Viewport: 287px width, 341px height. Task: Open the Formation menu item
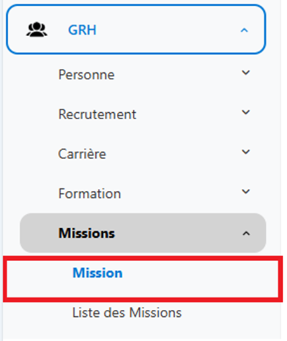click(90, 193)
